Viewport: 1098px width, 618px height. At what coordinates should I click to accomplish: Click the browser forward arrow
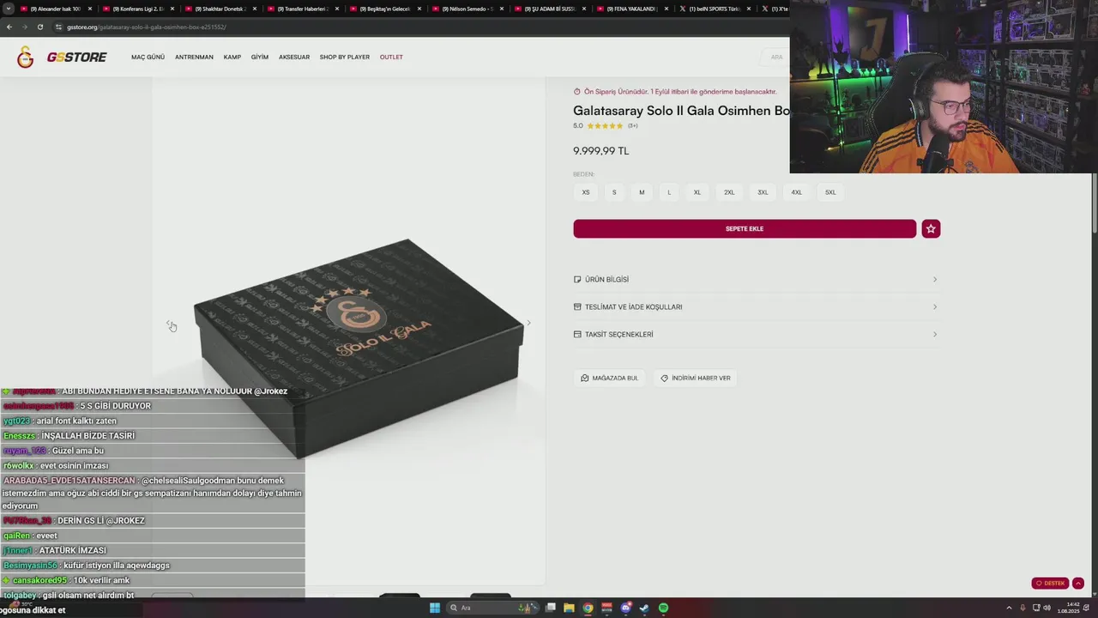24,27
